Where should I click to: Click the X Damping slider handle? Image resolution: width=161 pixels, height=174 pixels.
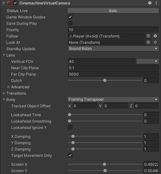(x=73, y=136)
